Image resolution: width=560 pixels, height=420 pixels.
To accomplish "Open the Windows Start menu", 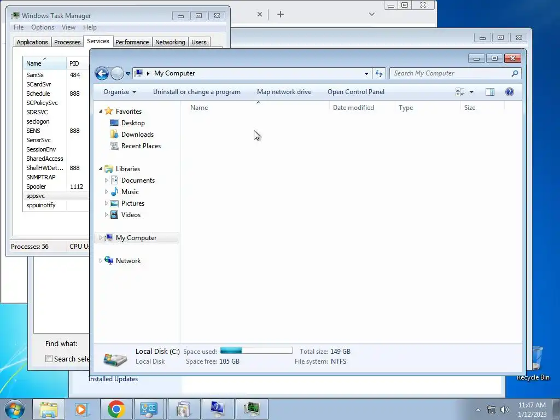I will click(15, 410).
